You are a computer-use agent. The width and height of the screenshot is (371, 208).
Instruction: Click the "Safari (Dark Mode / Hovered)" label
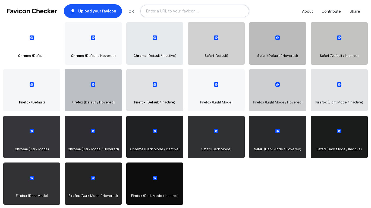tap(278, 149)
